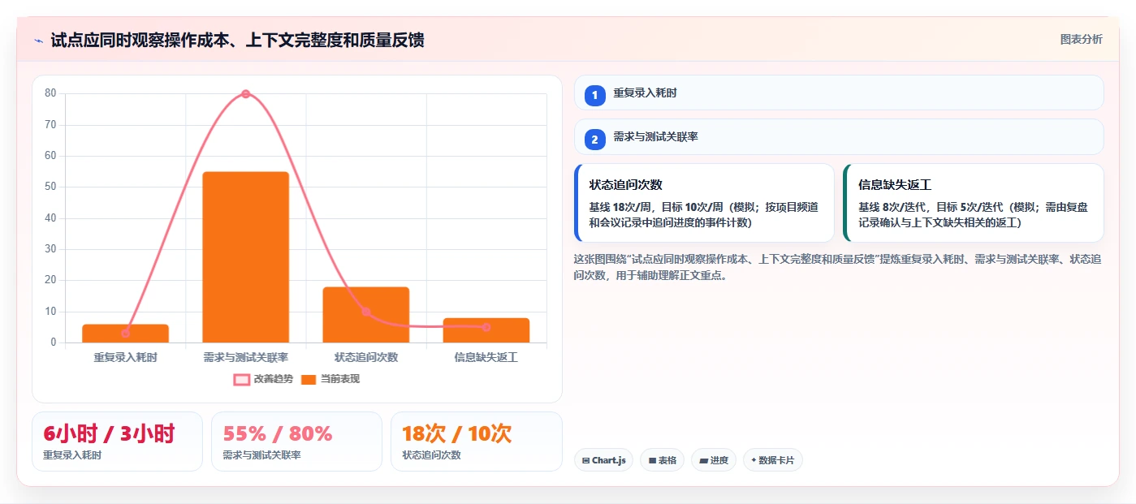
Task: Click the 18次 / 10次 stat value
Action: (x=457, y=433)
